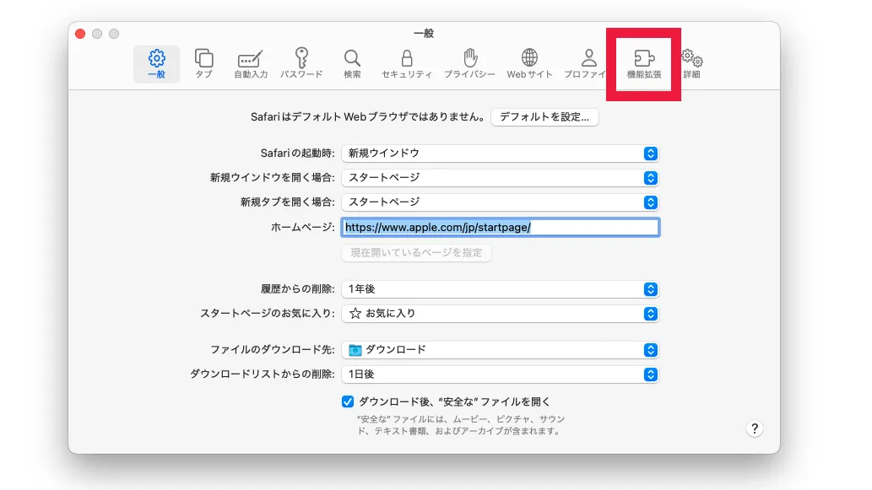This screenshot has height=490, width=872.
Task: Switch to the Webサイト globe tab
Action: [x=529, y=64]
